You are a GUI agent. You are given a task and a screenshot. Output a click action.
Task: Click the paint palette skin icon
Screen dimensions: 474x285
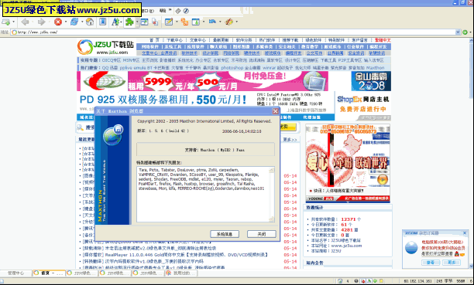(229, 22)
